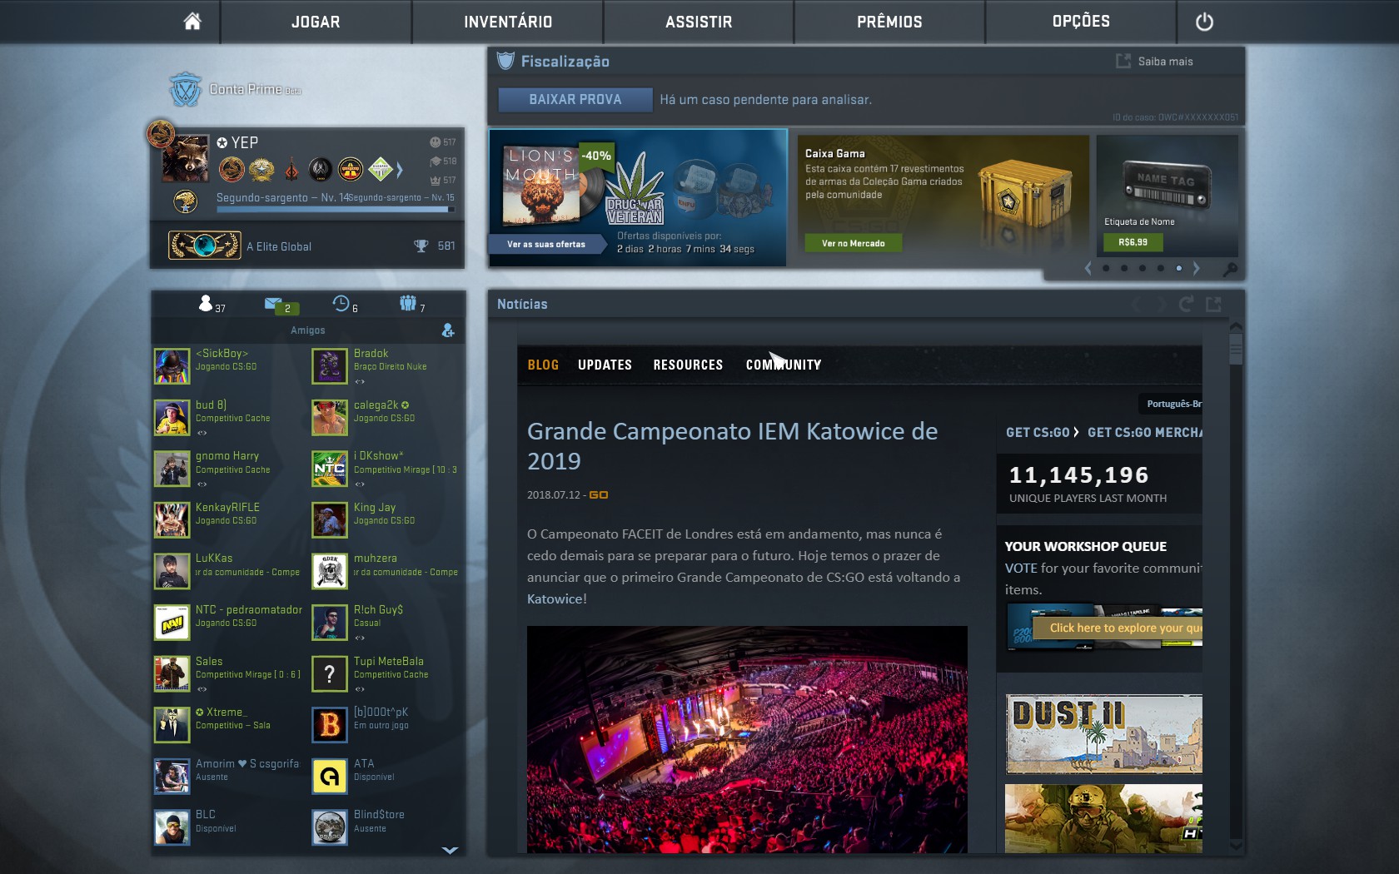This screenshot has width=1399, height=874.
Task: Switch to the UPDATES news tab
Action: coord(605,365)
